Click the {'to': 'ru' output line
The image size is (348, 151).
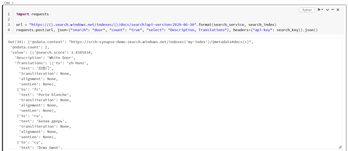point(30,116)
